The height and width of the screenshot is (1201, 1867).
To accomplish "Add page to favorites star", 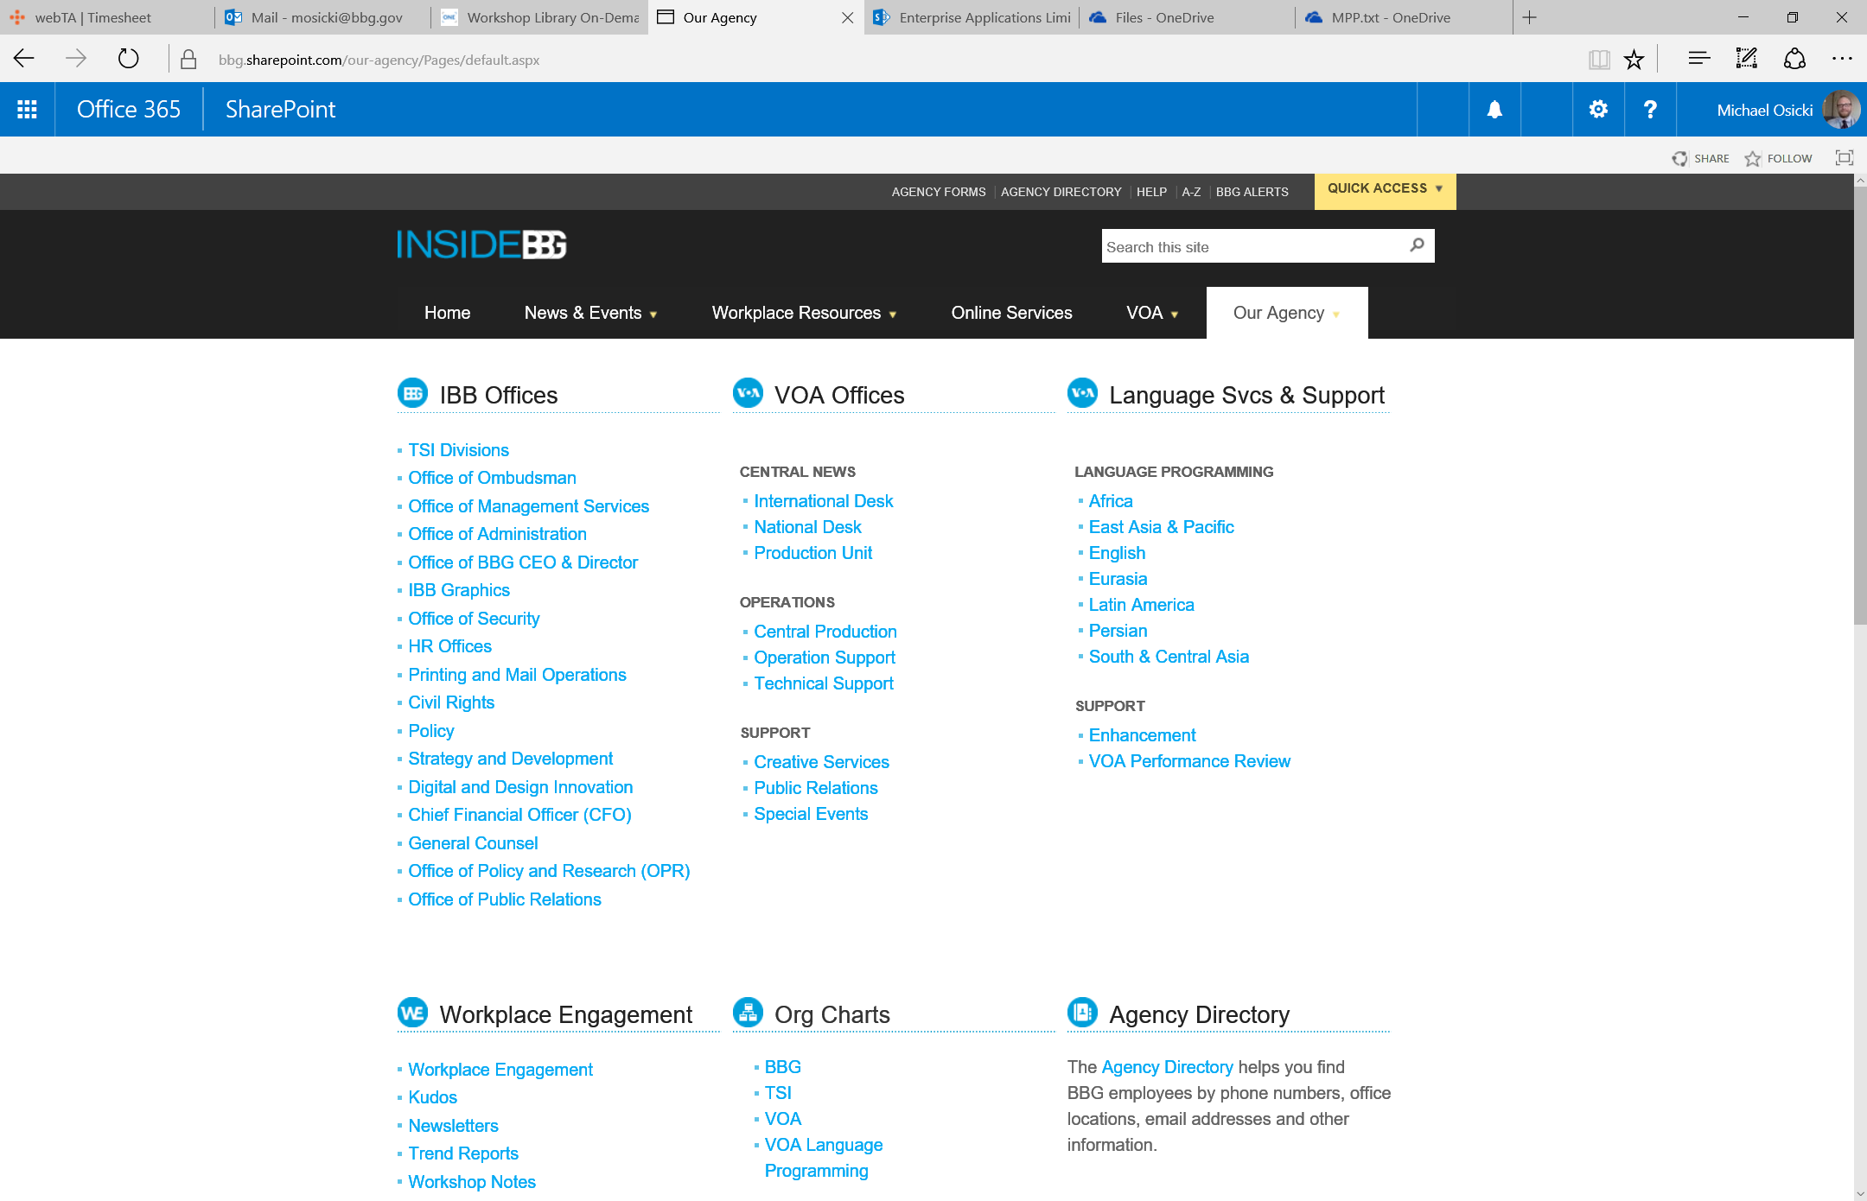I will coord(1634,60).
